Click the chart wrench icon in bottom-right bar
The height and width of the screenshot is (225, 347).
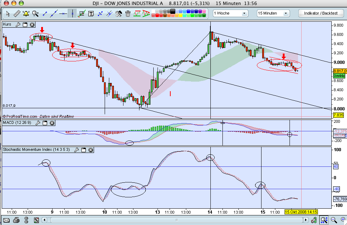314,220
